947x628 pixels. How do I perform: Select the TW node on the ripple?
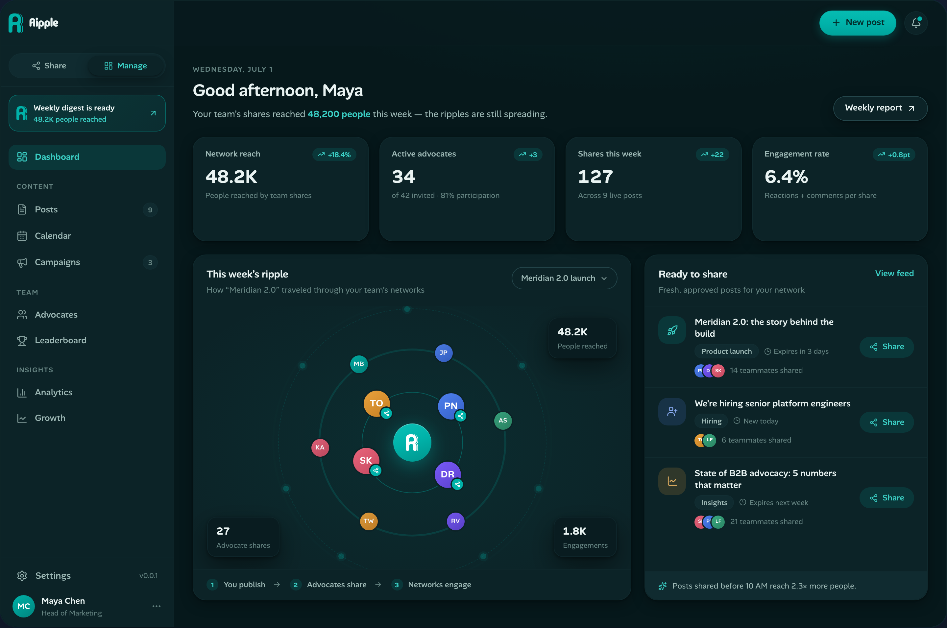(x=369, y=521)
